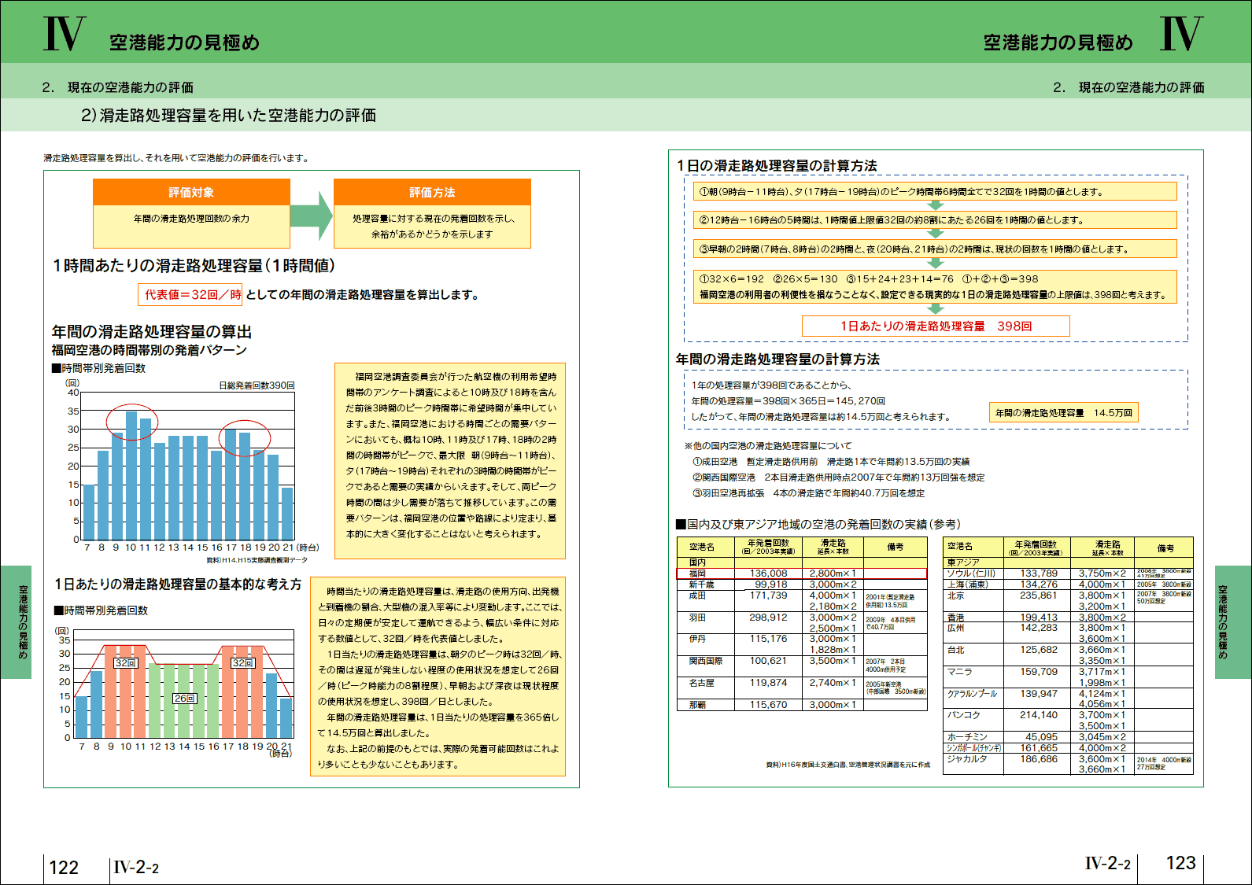
Task: Click the note ①成田空港 暫定滑走路供用前
Action: click(830, 462)
